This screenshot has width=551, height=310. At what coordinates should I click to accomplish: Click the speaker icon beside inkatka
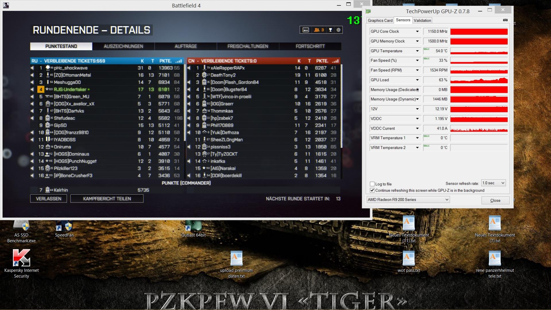(189, 161)
